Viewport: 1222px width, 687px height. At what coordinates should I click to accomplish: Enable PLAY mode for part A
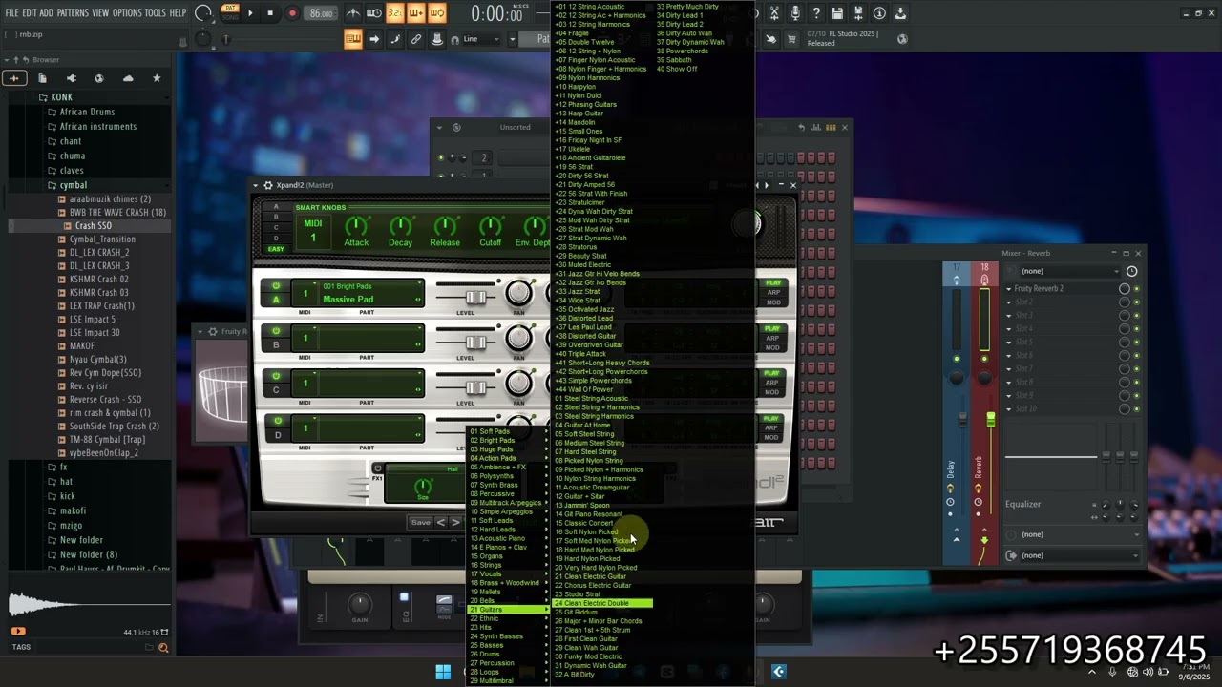click(773, 283)
